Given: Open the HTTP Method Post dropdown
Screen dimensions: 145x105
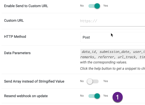Looking at the screenshot, I should click(x=113, y=37).
